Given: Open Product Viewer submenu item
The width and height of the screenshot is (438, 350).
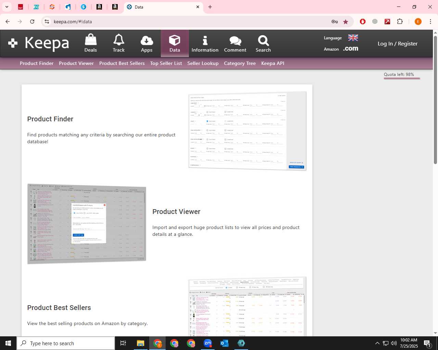Looking at the screenshot, I should pos(76,63).
